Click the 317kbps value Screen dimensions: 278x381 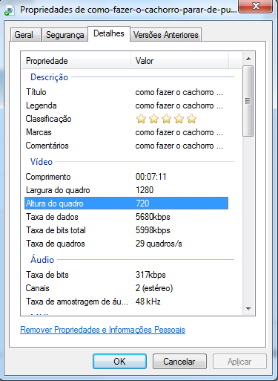click(x=150, y=275)
